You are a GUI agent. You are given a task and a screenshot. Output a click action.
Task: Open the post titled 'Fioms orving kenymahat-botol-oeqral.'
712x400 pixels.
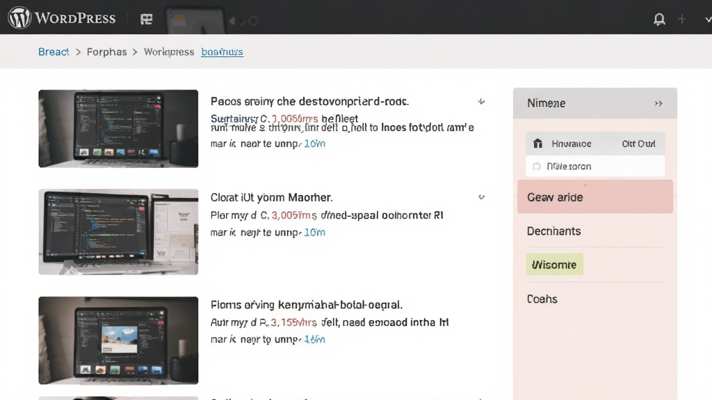point(307,305)
